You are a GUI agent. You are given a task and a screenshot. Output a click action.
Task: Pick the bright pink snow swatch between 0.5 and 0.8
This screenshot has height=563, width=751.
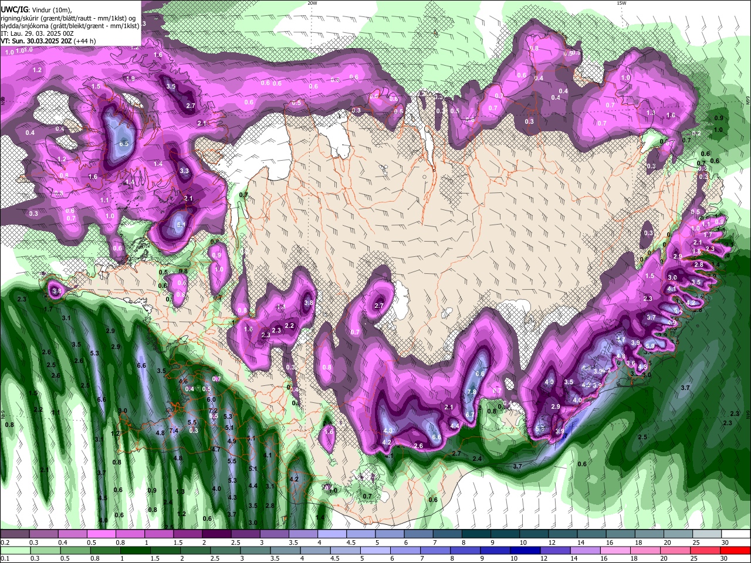pyautogui.click(x=102, y=534)
